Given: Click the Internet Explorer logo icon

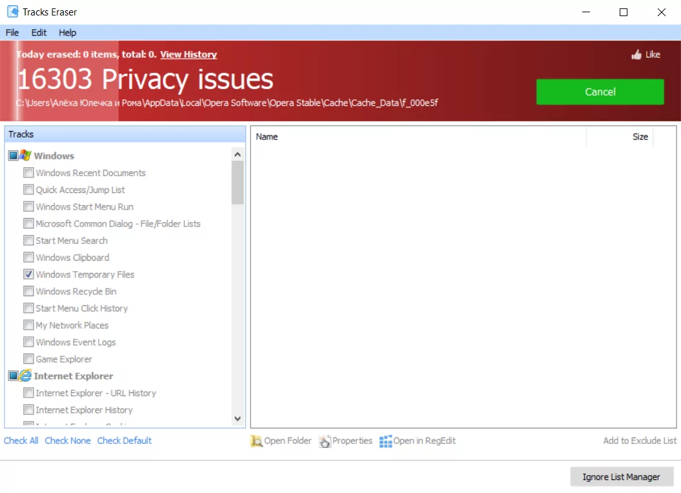Looking at the screenshot, I should 26,376.
